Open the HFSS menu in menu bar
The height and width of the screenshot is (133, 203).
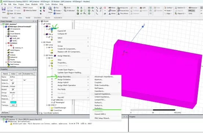point(41,4)
